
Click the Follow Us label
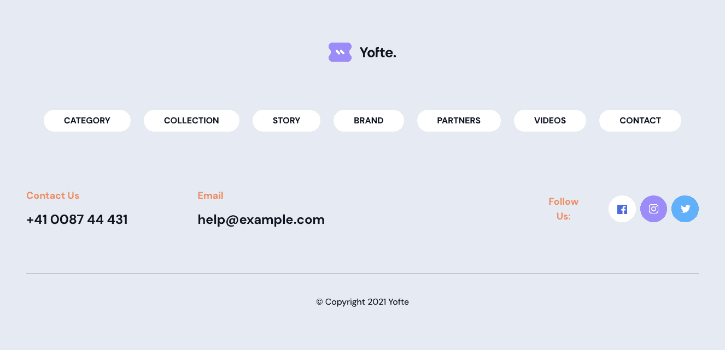point(563,209)
